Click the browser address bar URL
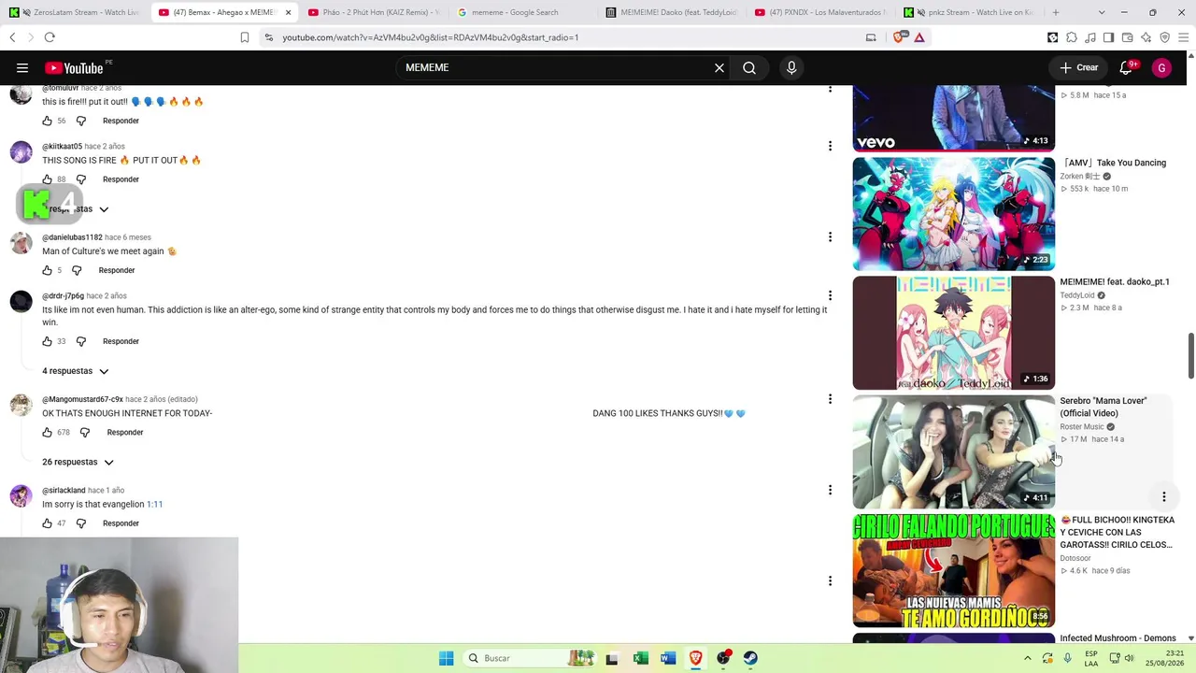This screenshot has height=673, width=1196. click(431, 37)
